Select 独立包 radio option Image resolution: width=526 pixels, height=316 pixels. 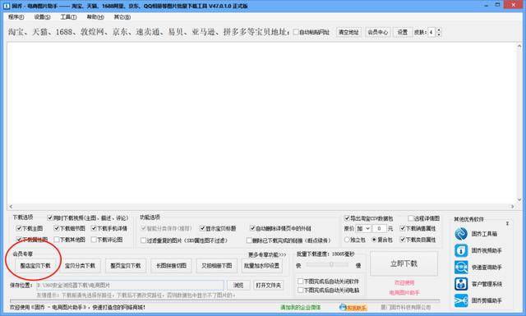(347, 240)
